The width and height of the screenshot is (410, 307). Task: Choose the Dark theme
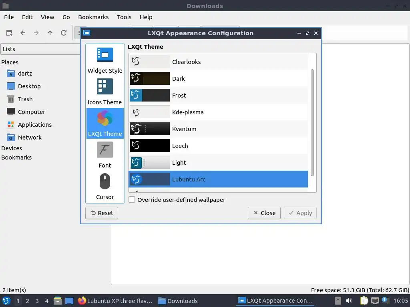coord(218,79)
